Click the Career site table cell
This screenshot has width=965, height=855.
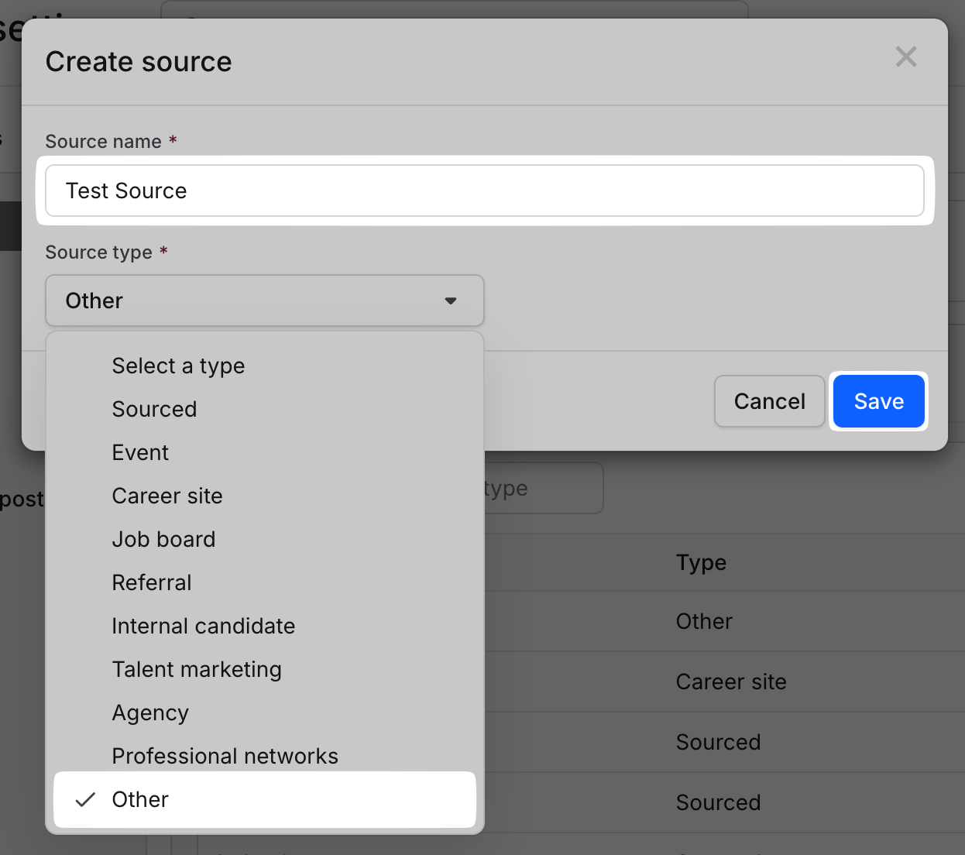click(730, 682)
